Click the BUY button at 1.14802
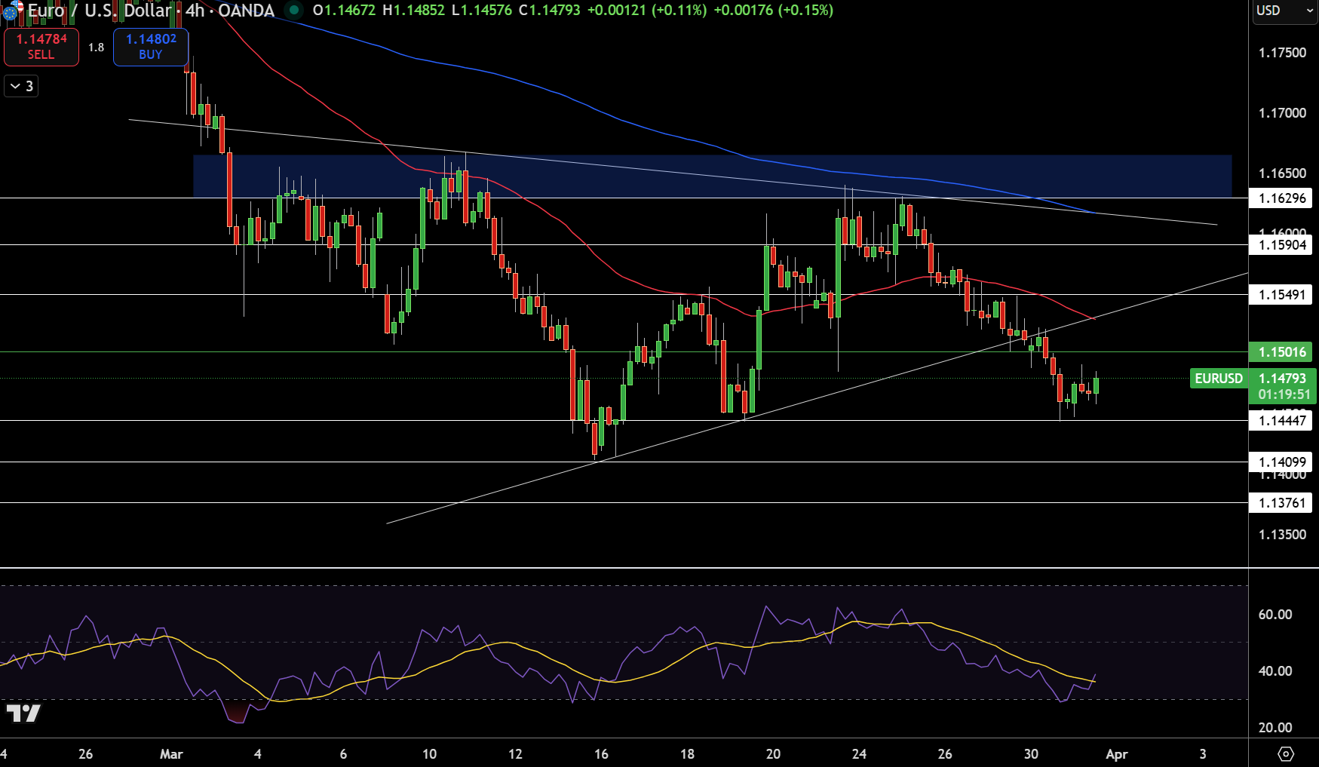This screenshot has width=1319, height=767. pyautogui.click(x=151, y=47)
